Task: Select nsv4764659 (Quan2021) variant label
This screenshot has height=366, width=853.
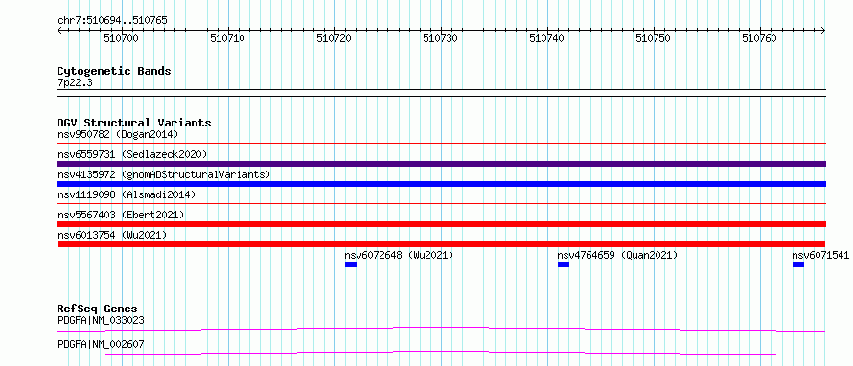Action: coord(617,255)
